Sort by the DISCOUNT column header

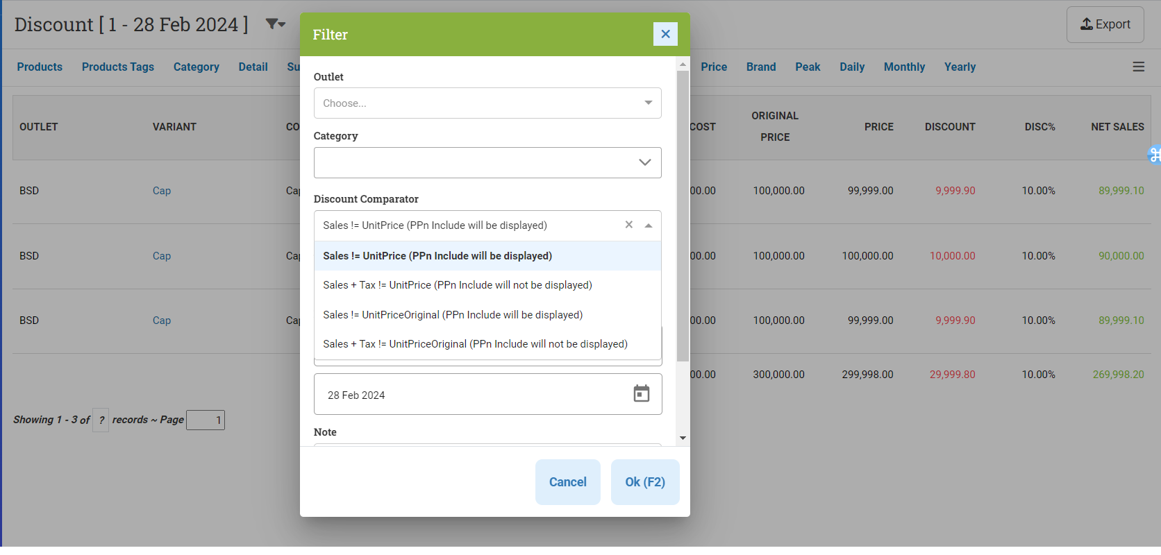[x=950, y=127]
